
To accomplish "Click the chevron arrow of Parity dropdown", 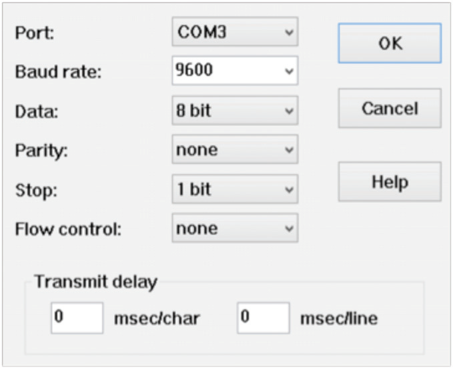I will (289, 150).
